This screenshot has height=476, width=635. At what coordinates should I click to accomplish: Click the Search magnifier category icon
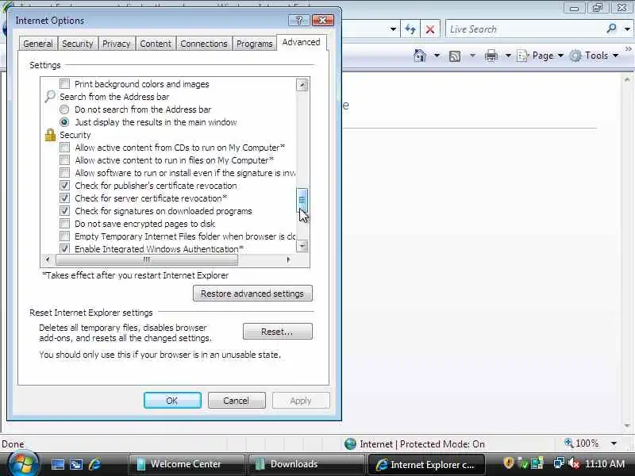click(49, 96)
